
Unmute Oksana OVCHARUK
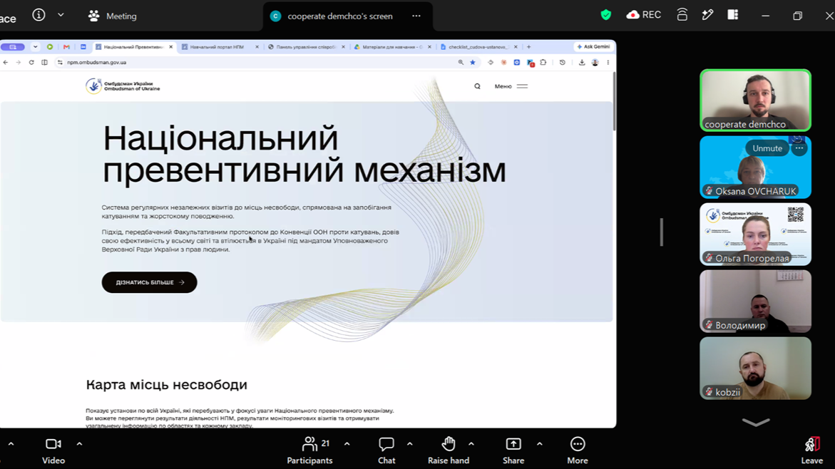tap(767, 148)
